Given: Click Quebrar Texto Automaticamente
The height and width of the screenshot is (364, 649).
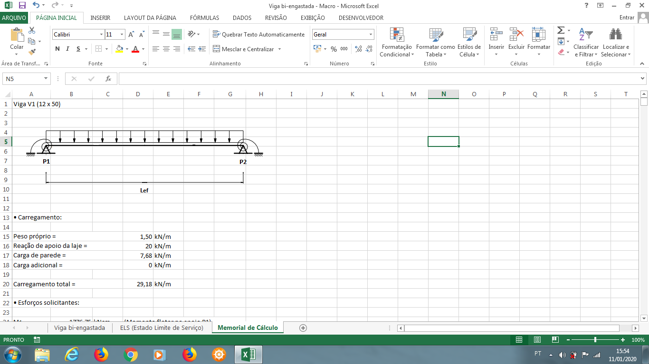Looking at the screenshot, I should pos(258,35).
